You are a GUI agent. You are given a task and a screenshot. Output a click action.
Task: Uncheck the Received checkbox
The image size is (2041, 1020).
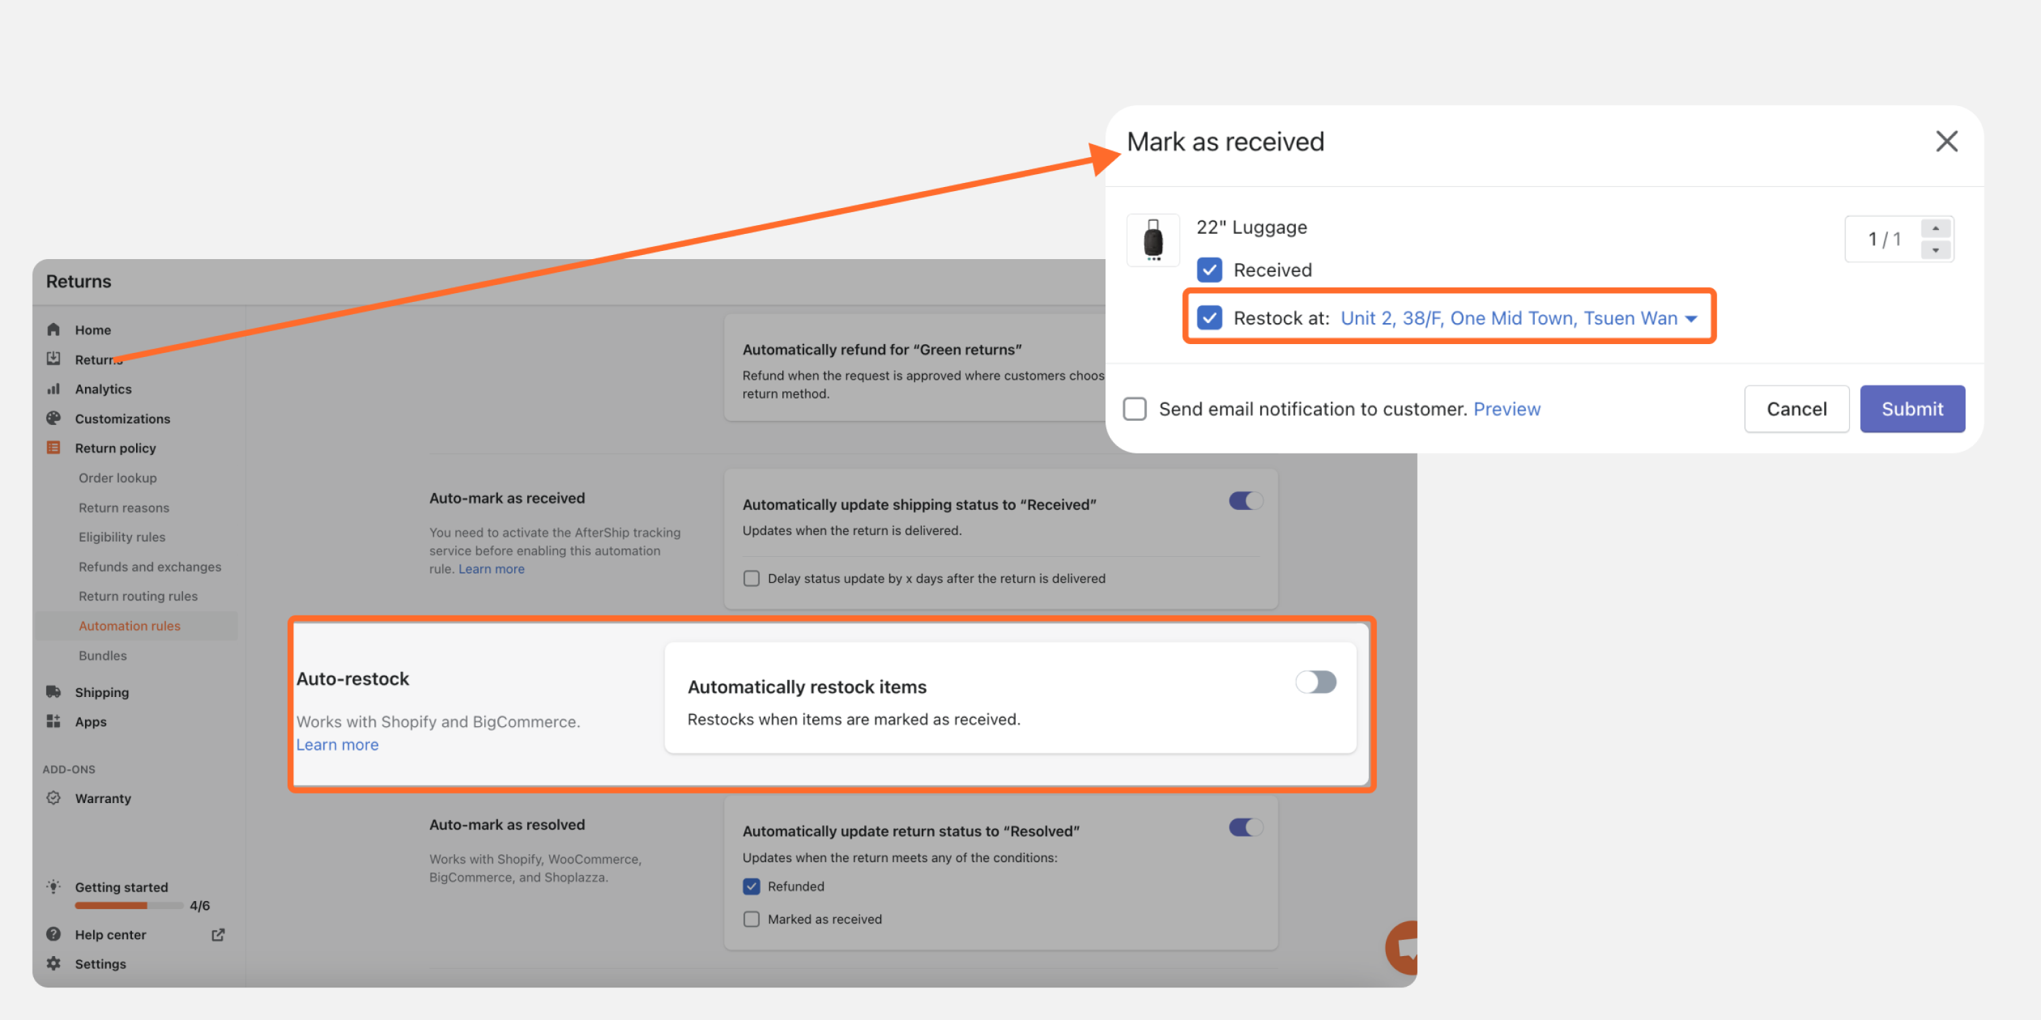[x=1209, y=270]
